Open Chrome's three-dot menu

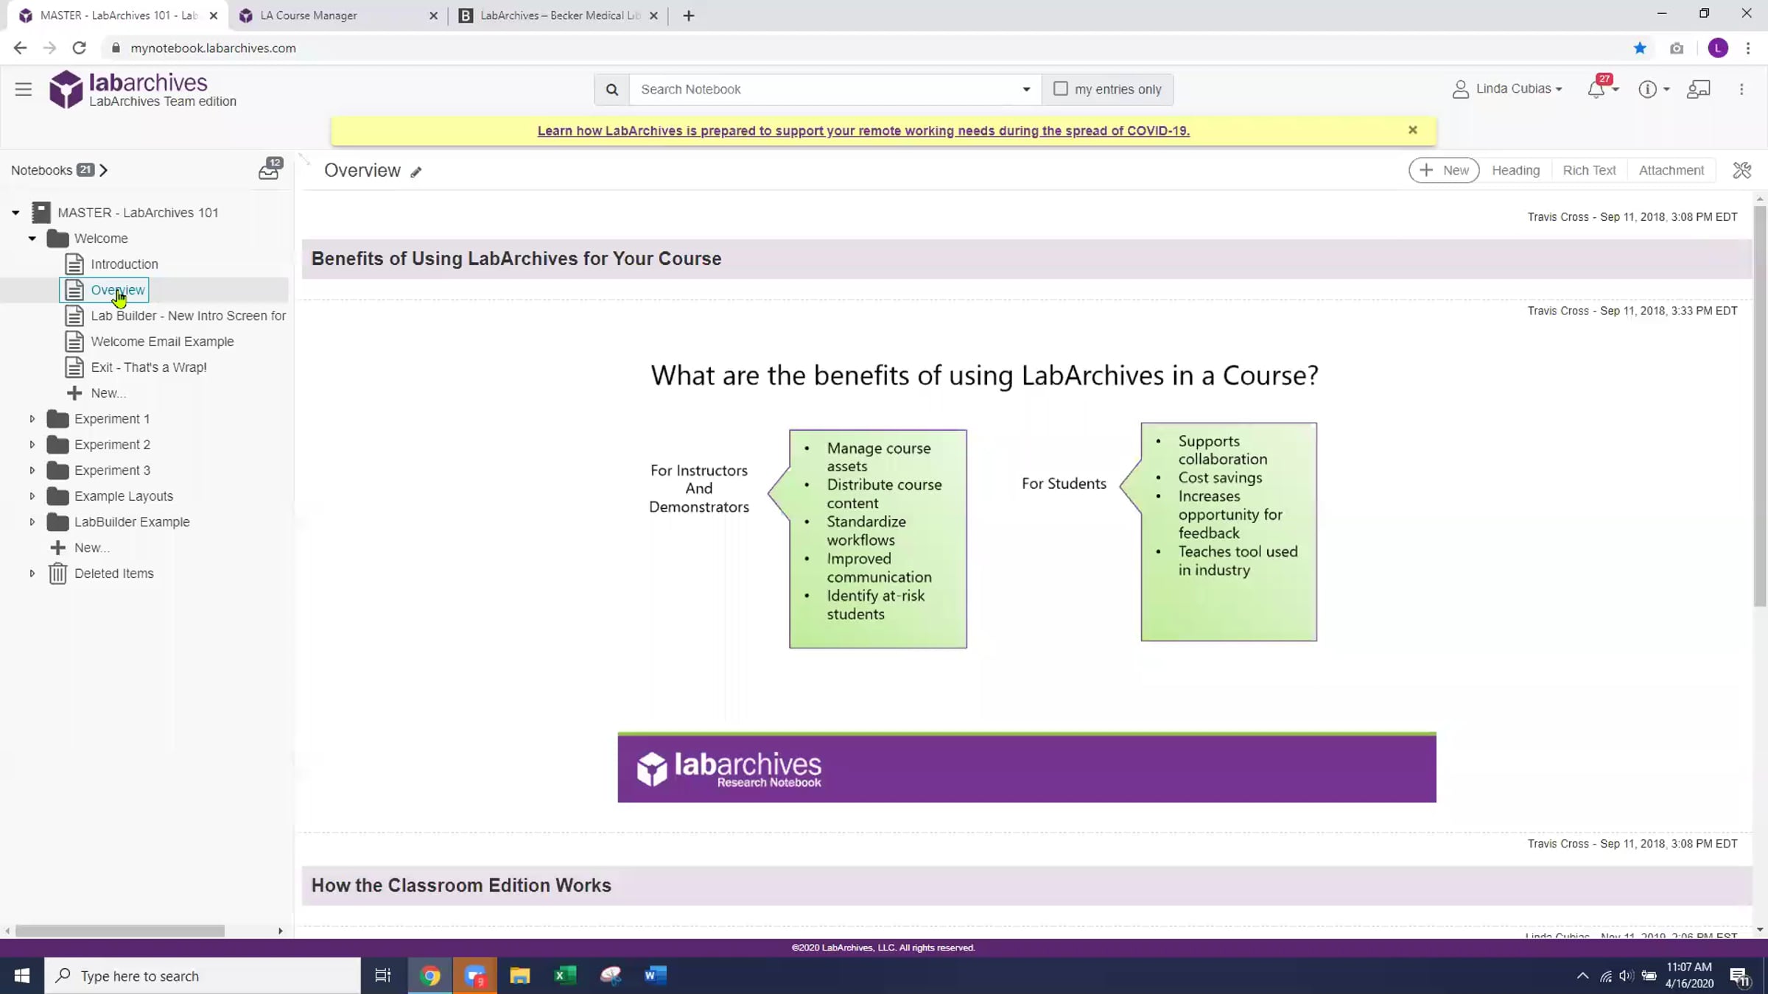(1748, 48)
